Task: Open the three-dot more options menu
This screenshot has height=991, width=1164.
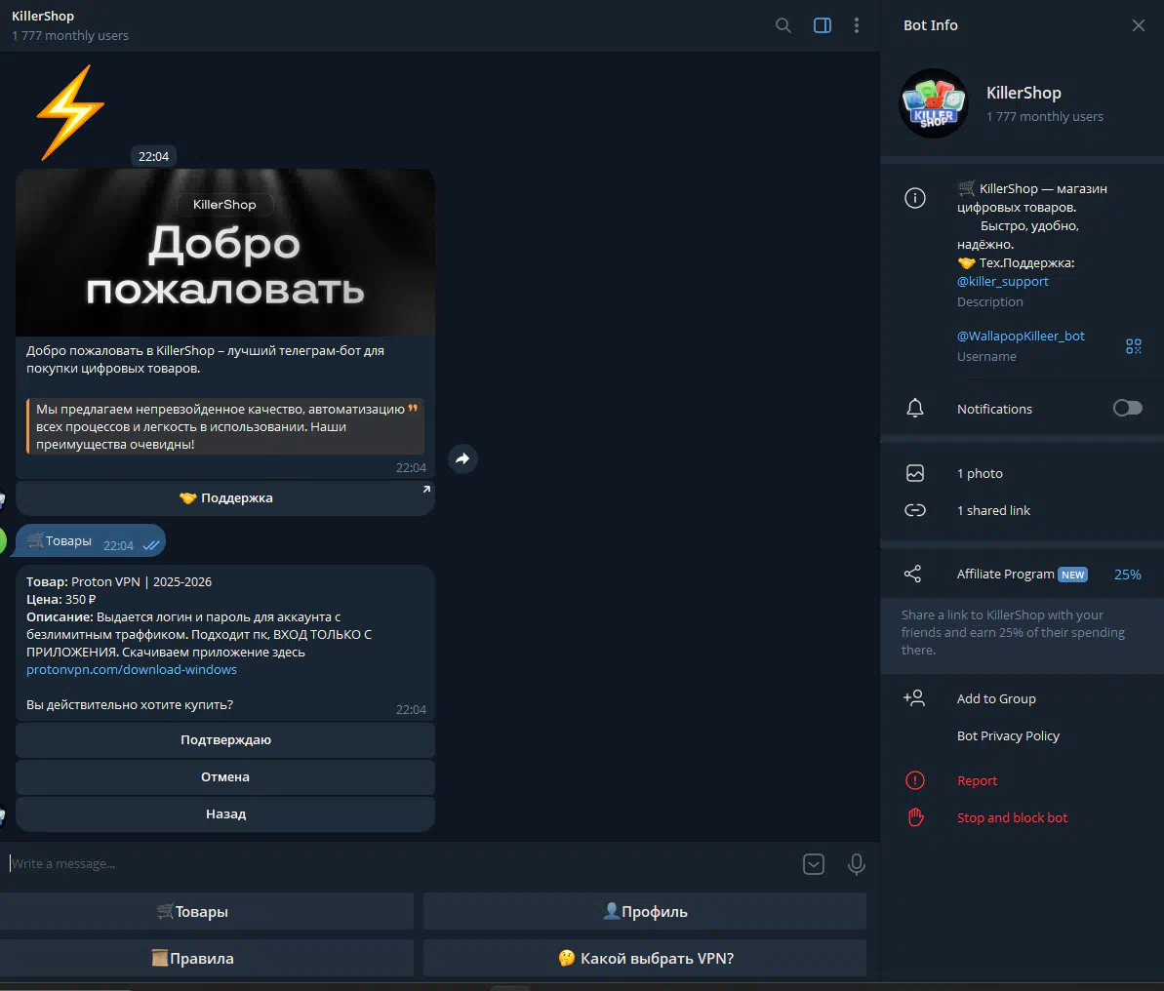Action: click(856, 25)
